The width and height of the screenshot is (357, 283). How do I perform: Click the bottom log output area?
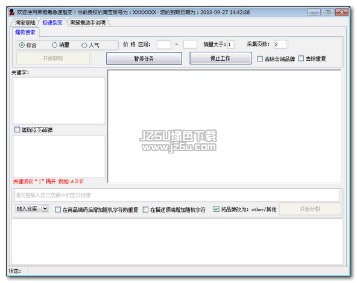[177, 241]
